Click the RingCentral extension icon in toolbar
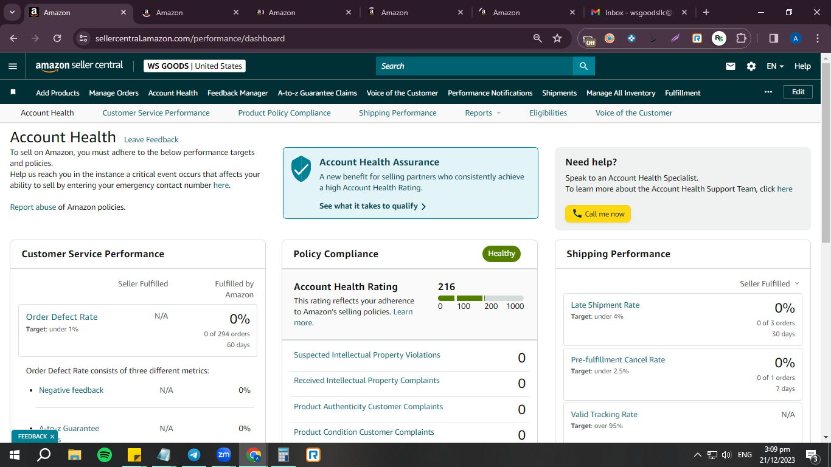831x467 pixels. tap(697, 38)
